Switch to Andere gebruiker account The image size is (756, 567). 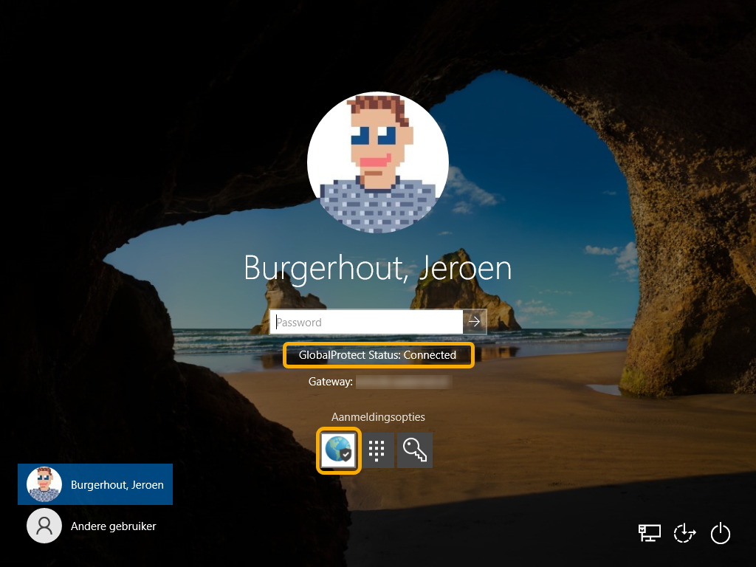pyautogui.click(x=113, y=526)
